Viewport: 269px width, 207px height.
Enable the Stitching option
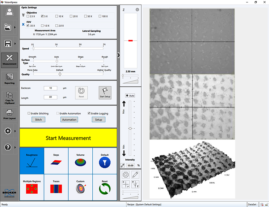coord(29,113)
